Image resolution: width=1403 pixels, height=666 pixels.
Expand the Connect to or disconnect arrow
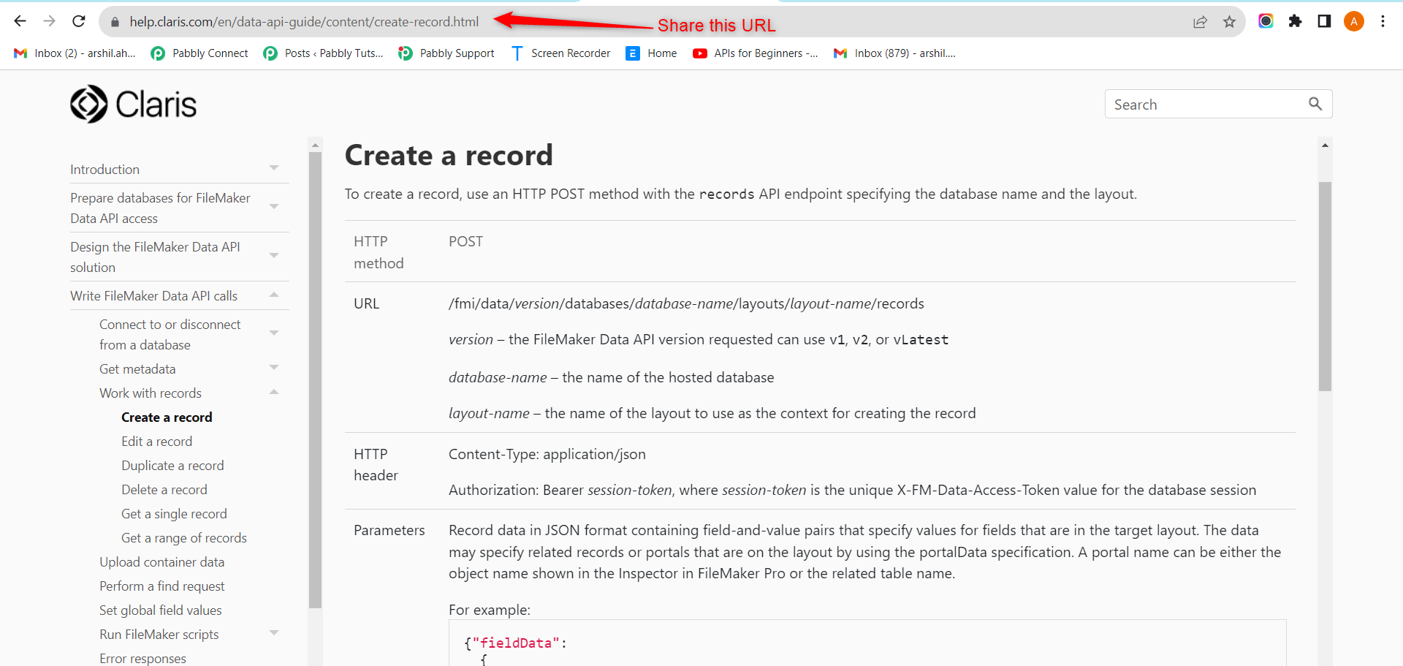pos(274,333)
